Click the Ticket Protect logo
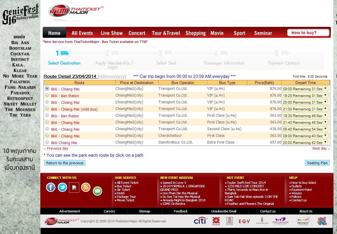The image size is (337, 234). (x=303, y=221)
